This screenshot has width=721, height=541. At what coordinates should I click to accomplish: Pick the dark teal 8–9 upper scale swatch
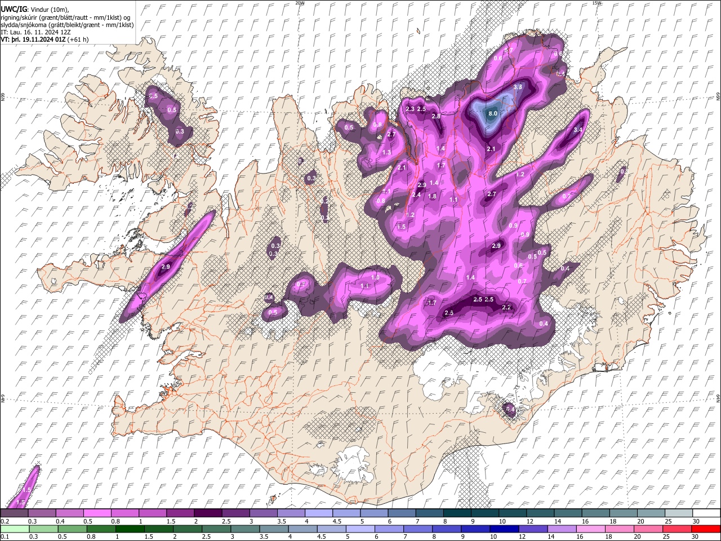click(457, 513)
